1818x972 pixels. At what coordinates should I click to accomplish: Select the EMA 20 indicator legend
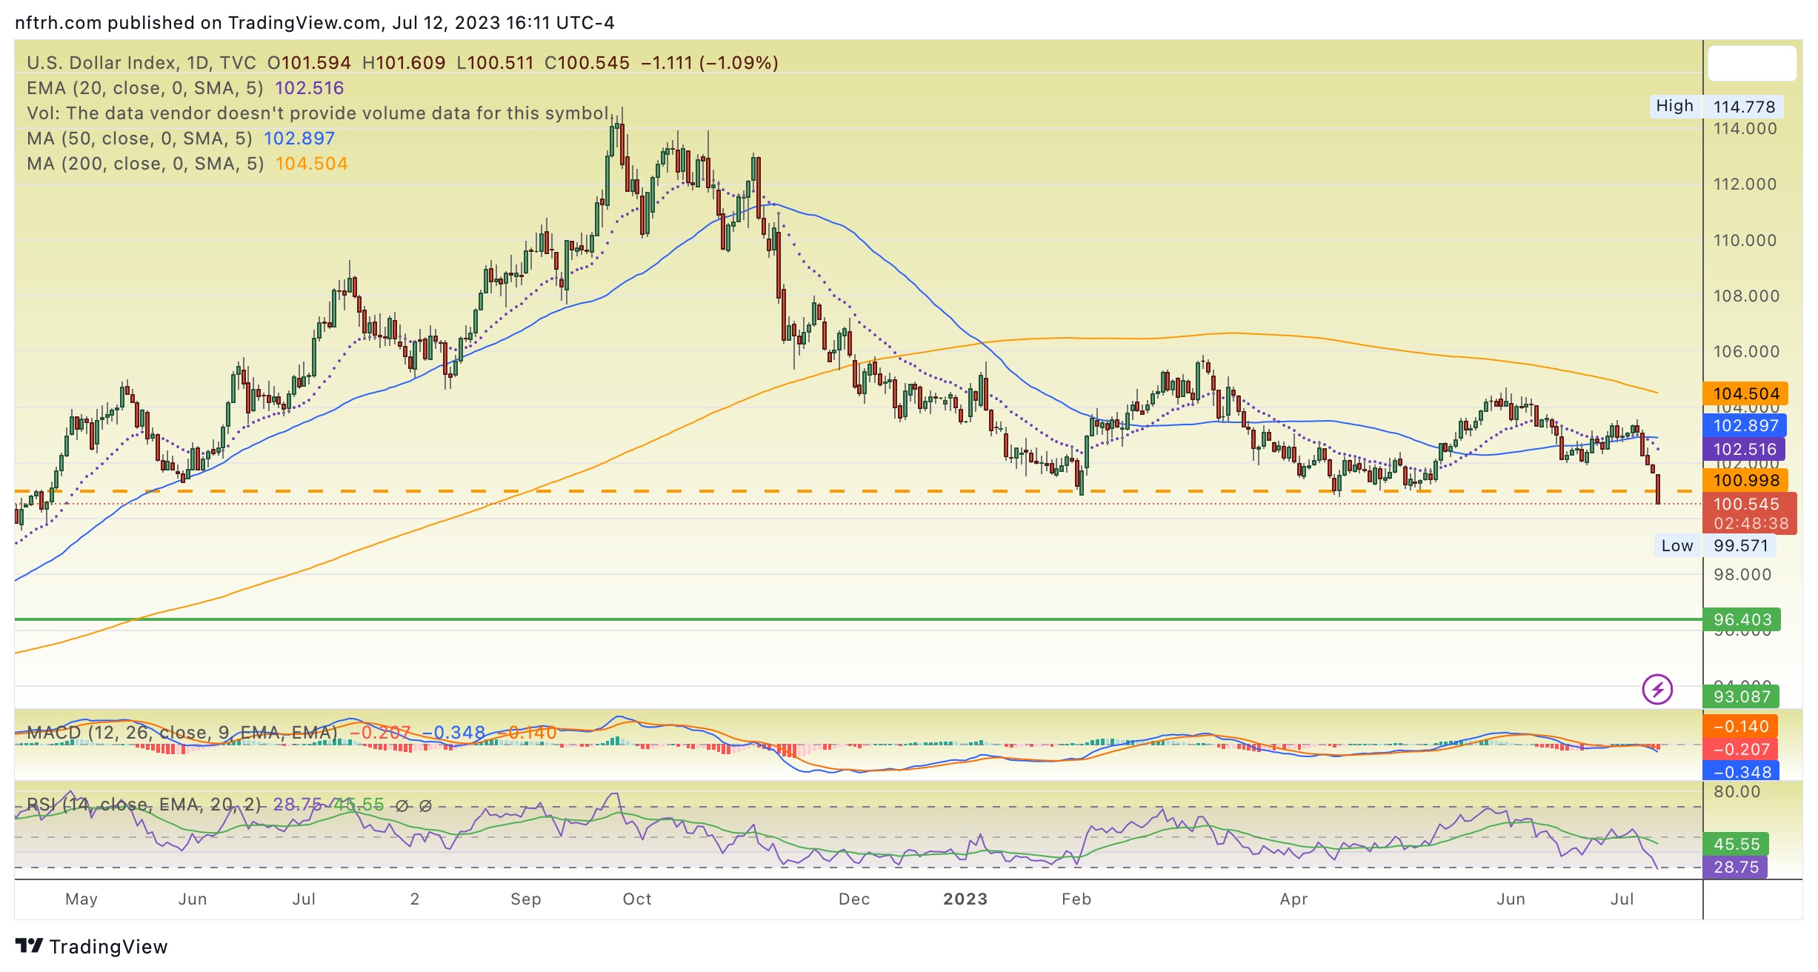(145, 88)
